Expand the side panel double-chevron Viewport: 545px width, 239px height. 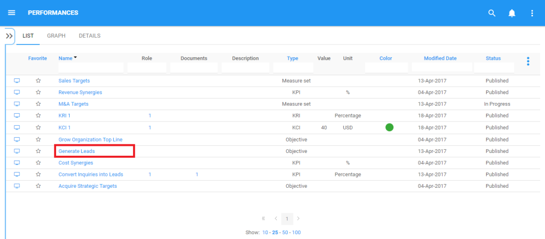click(9, 36)
